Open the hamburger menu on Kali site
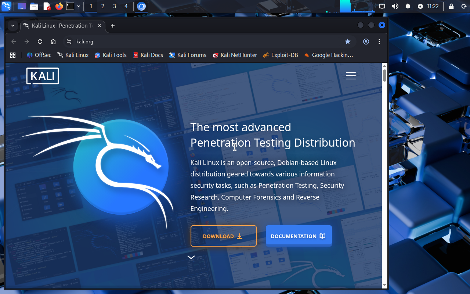This screenshot has width=470, height=294. pyautogui.click(x=351, y=76)
